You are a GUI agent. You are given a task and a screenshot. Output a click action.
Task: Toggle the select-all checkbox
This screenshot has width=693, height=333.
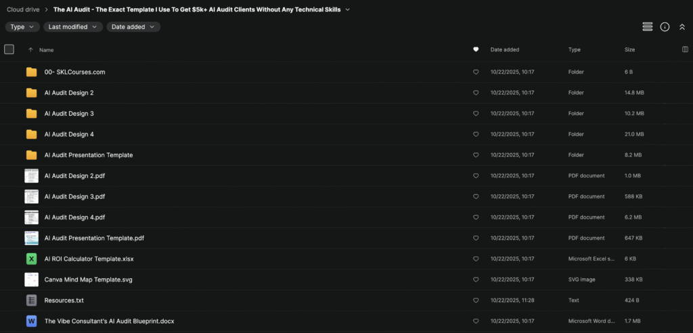pyautogui.click(x=9, y=49)
